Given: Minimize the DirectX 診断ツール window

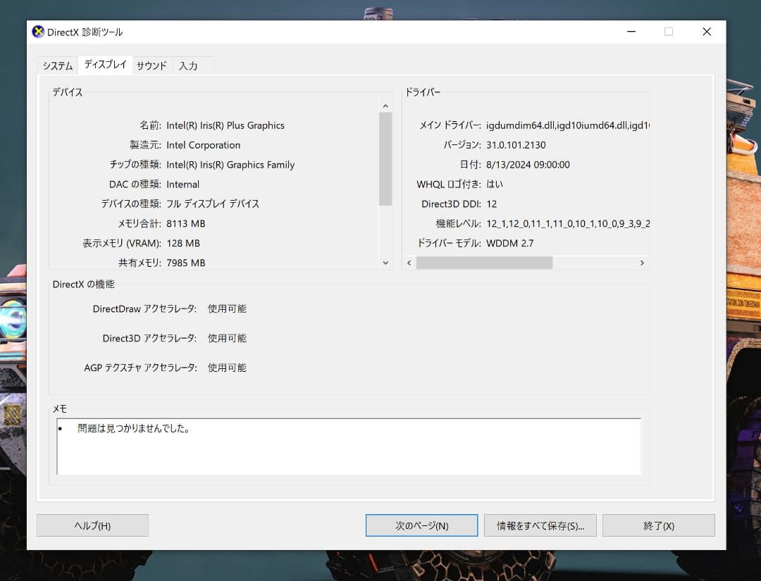Looking at the screenshot, I should tap(631, 31).
